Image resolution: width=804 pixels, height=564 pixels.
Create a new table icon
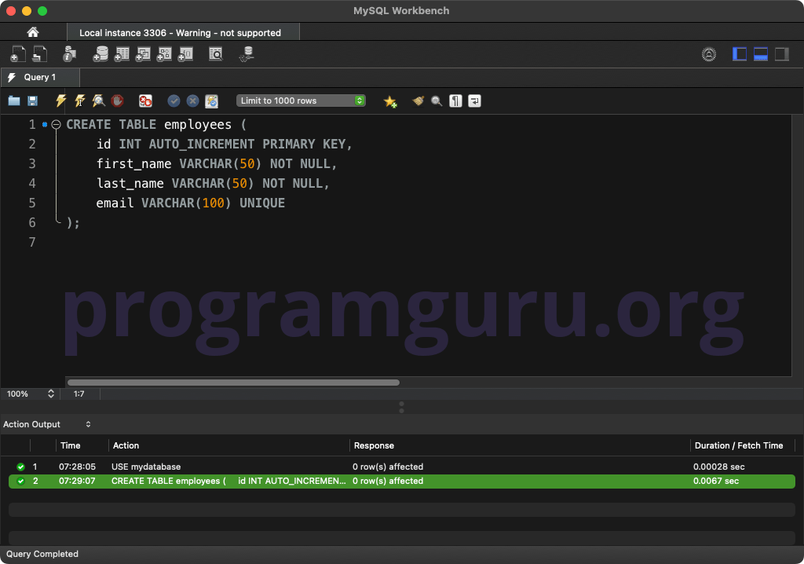[x=122, y=54]
